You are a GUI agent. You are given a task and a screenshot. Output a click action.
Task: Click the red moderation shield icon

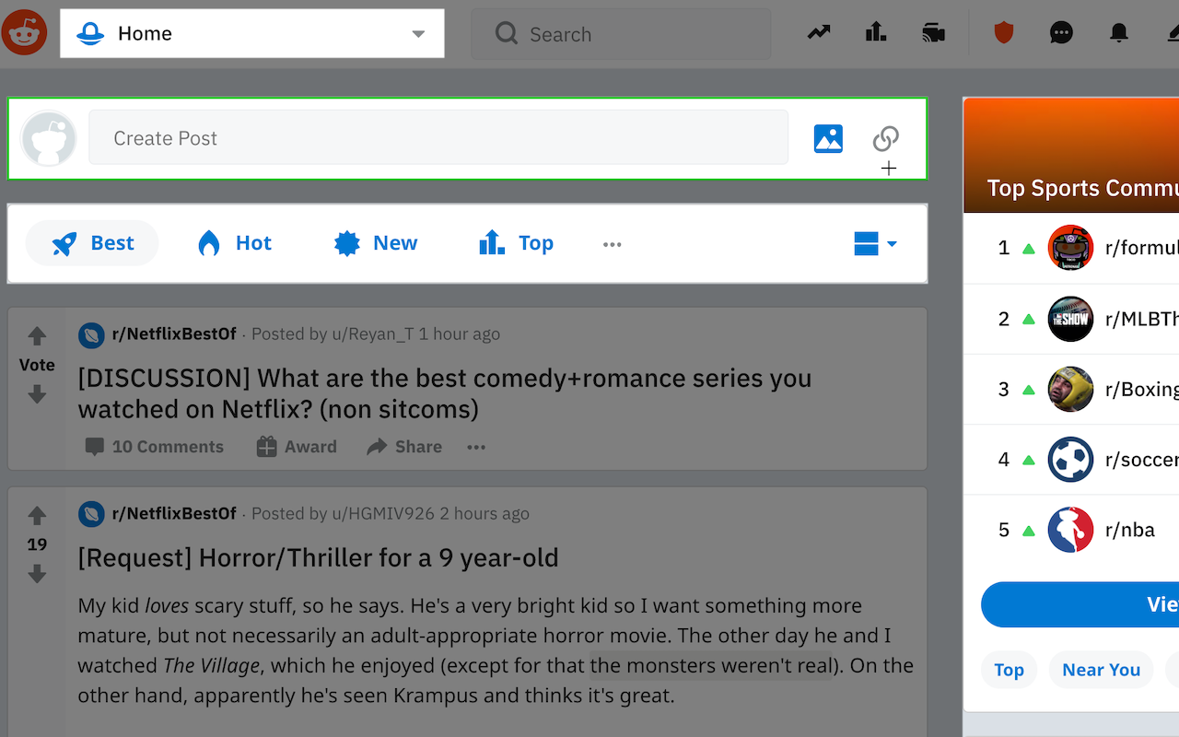coord(1004,33)
